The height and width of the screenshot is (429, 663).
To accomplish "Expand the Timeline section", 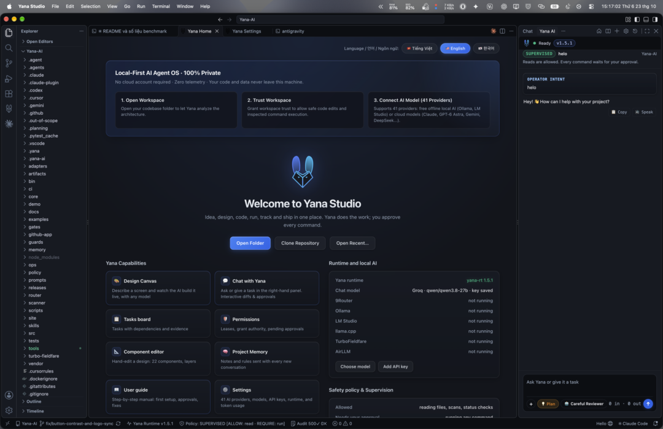I will (x=52, y=411).
